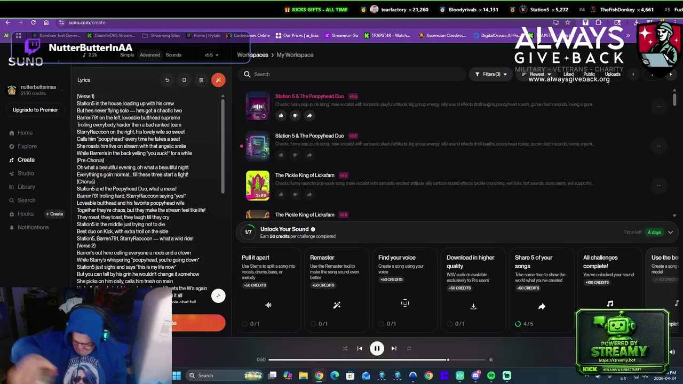Click the copy lyrics icon next to undo
Screen dimensions: 683x384
point(184,80)
